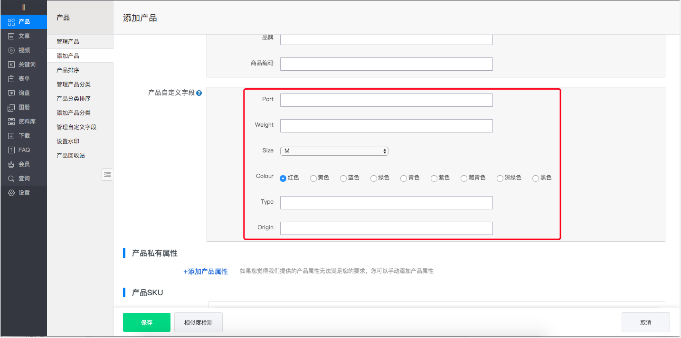Open 管理自定义字段 in the submenu
The width and height of the screenshot is (681, 338).
click(x=76, y=127)
